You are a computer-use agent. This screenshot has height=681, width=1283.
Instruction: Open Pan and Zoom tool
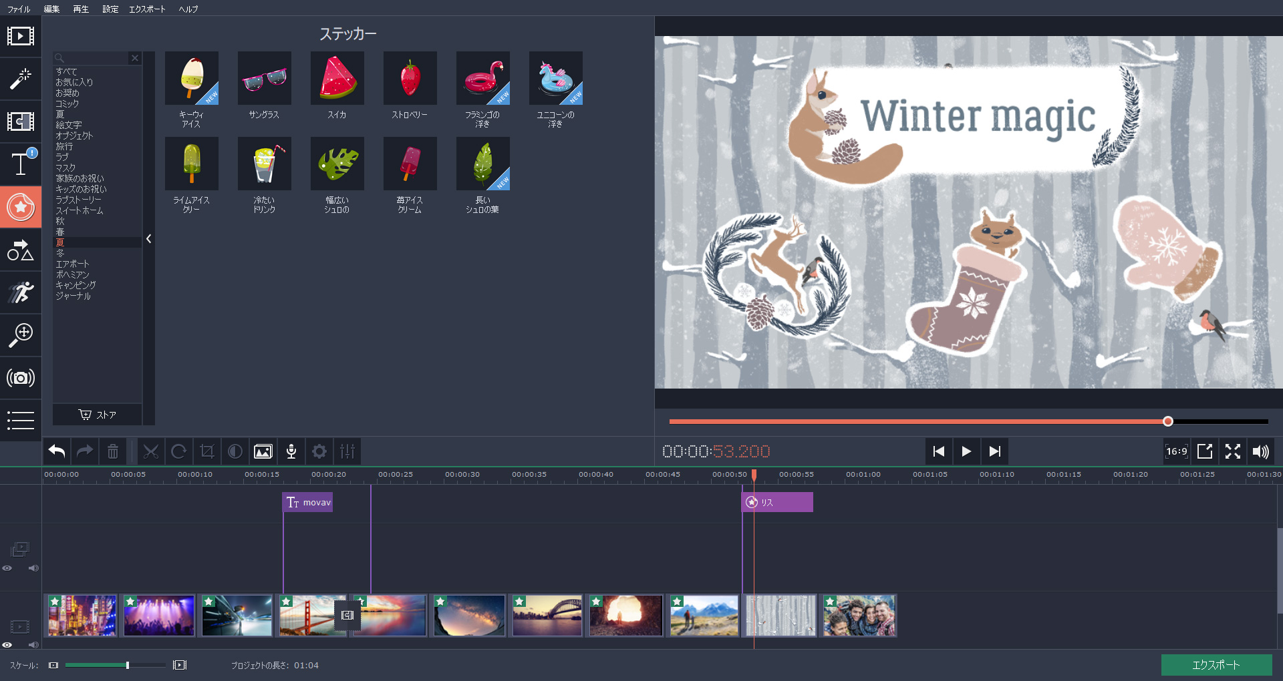(x=21, y=334)
